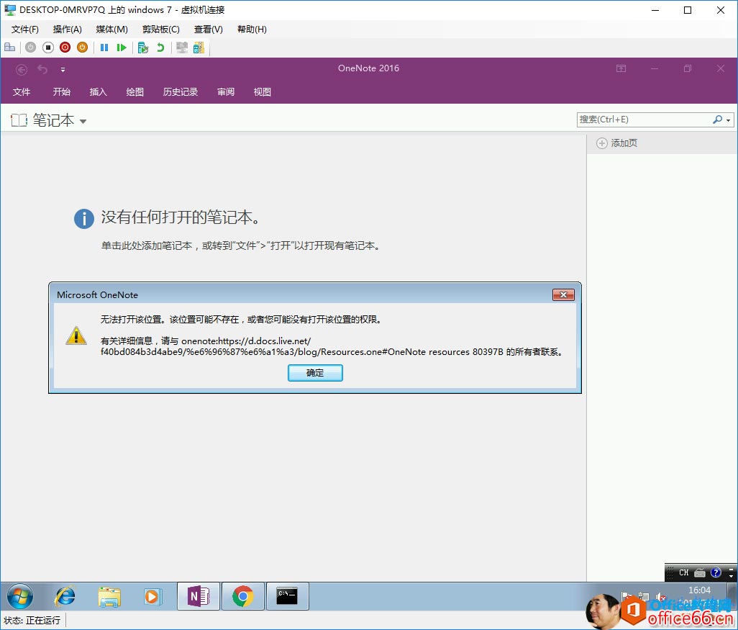Viewport: 738px width, 630px height.
Task: Click the green Reset play icon
Action: tap(122, 47)
